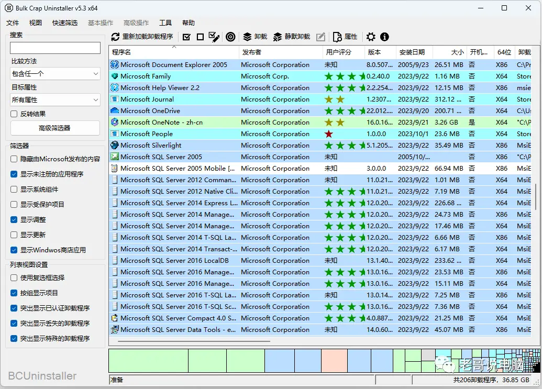Image resolution: width=542 pixels, height=389 pixels.
Task: Open the 快速筛选 menu
Action: (x=64, y=23)
